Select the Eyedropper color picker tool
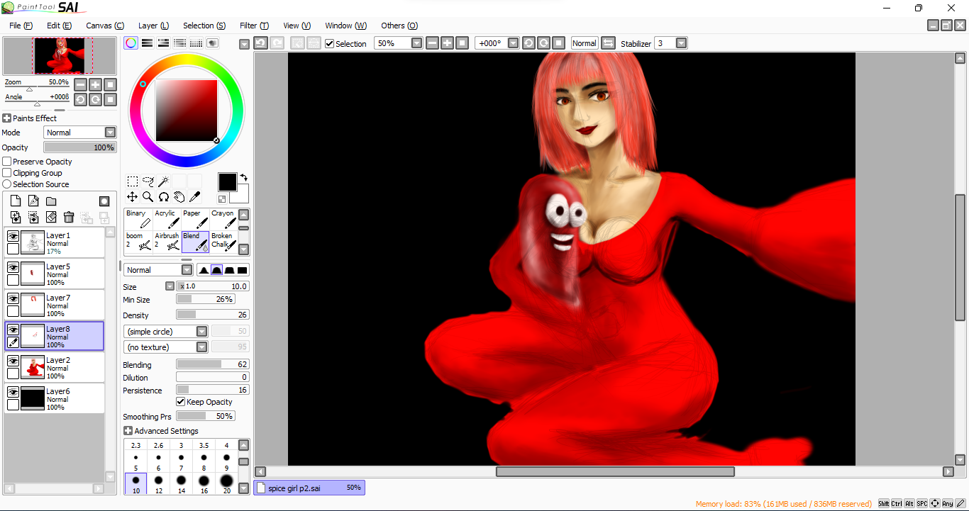The height and width of the screenshot is (511, 969). [x=195, y=197]
